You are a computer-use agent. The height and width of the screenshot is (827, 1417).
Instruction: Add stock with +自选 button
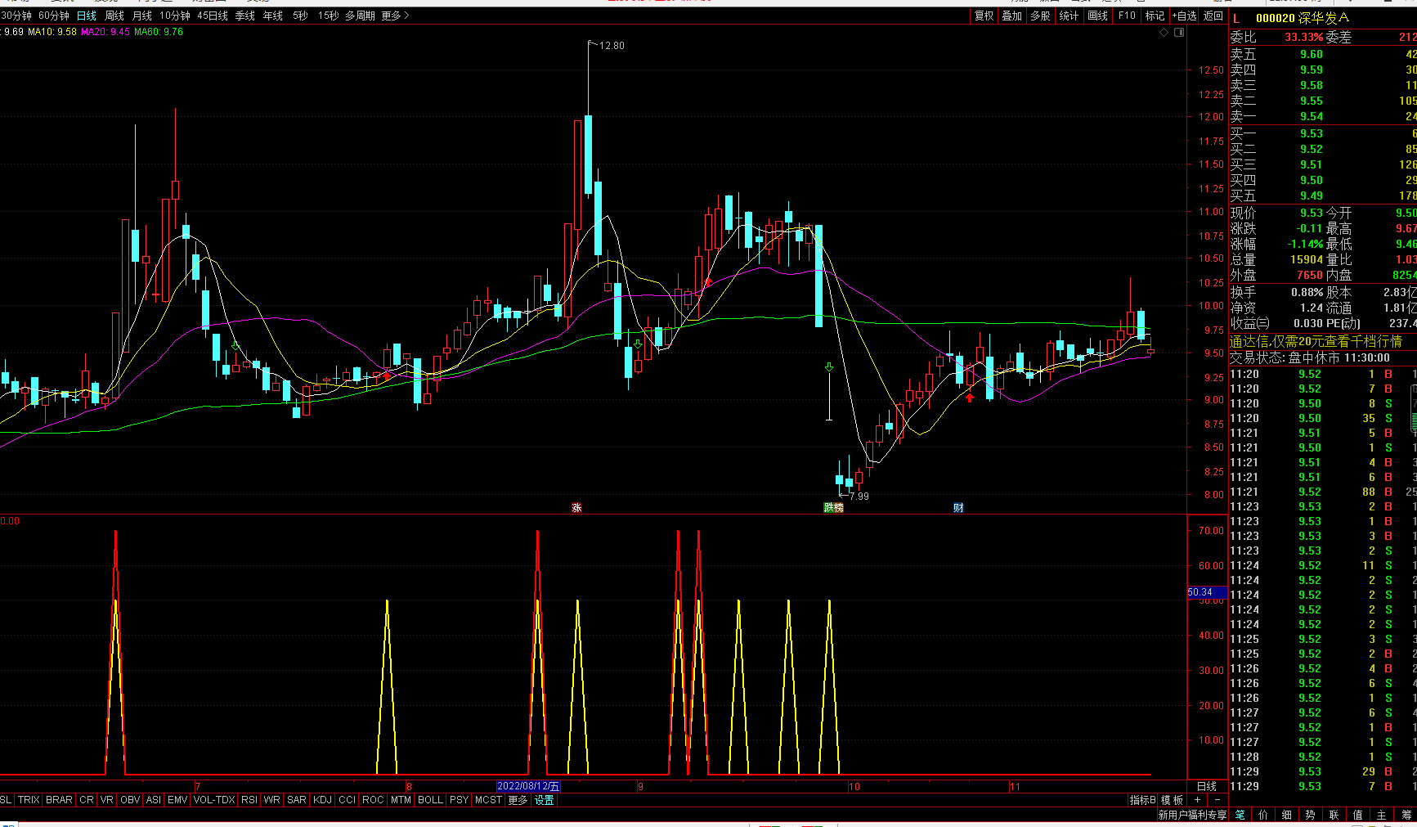point(1185,16)
